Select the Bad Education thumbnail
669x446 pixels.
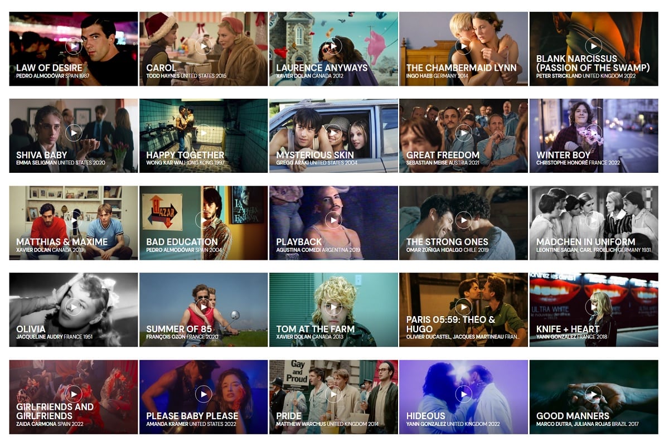(x=203, y=223)
